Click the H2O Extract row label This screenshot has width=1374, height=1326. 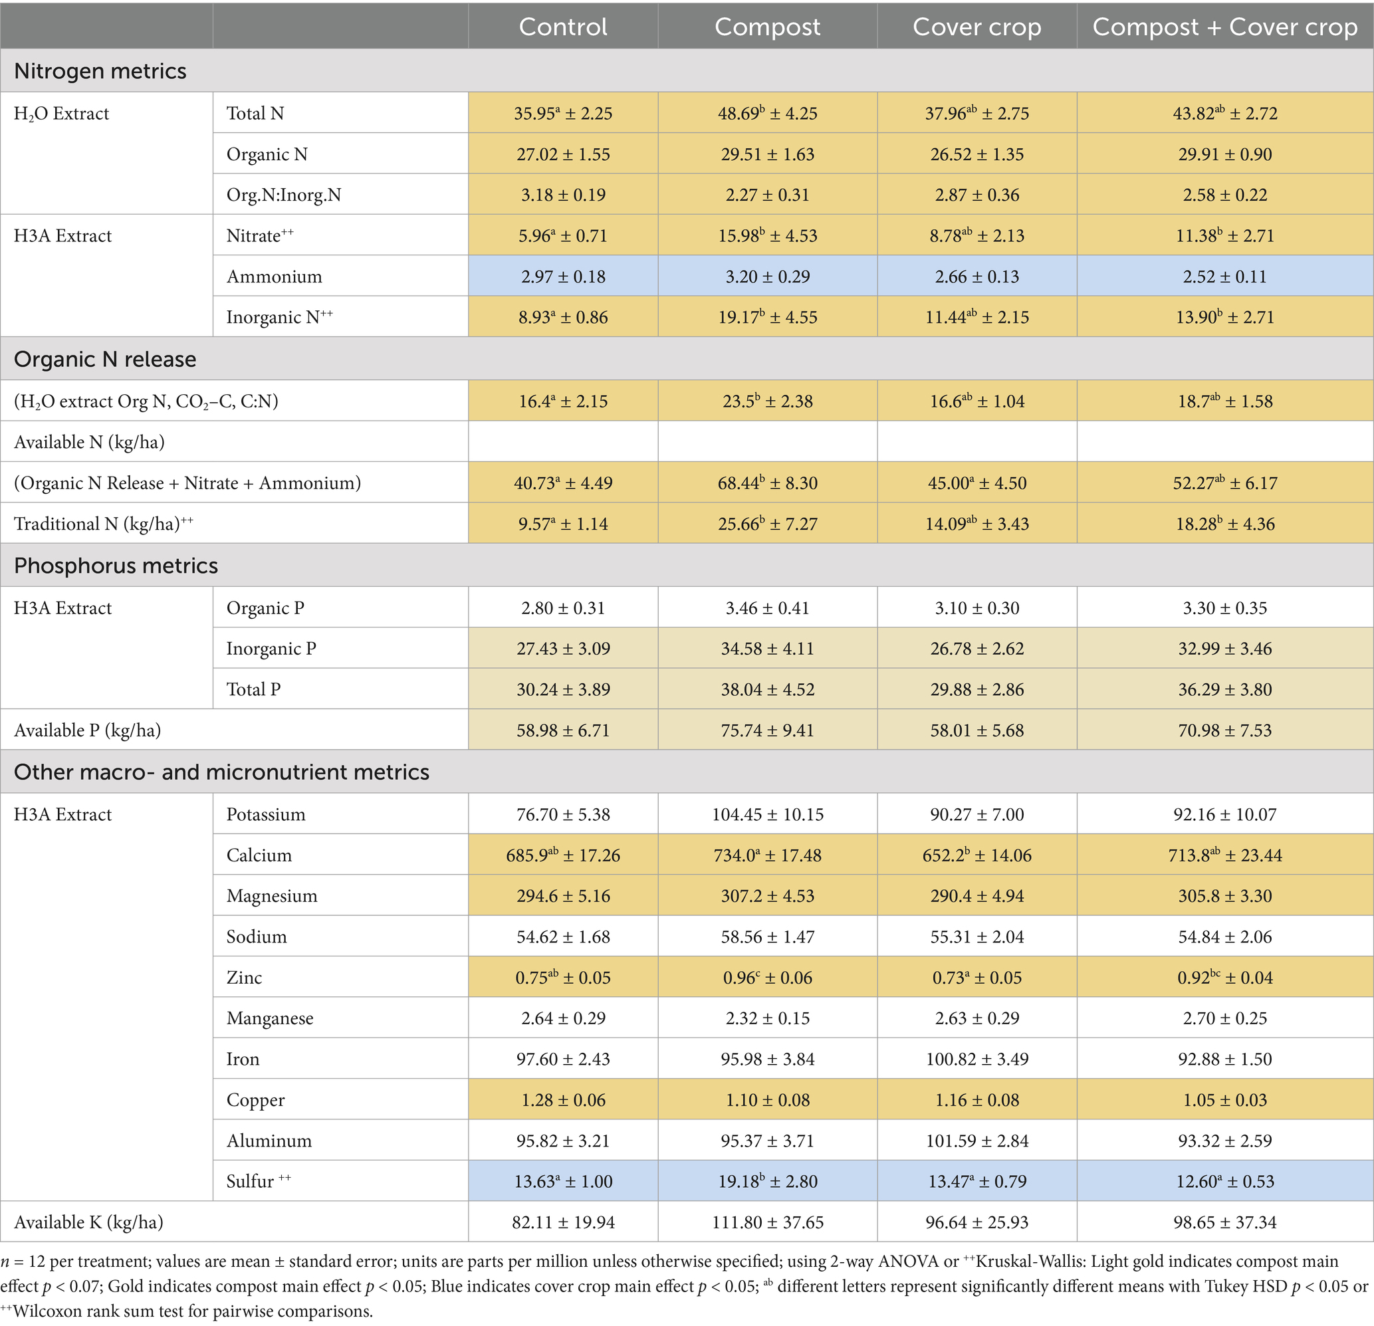[x=62, y=114]
